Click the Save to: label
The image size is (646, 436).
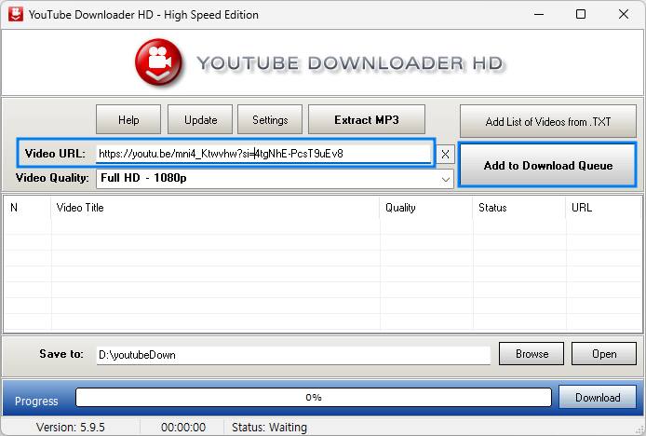[61, 354]
